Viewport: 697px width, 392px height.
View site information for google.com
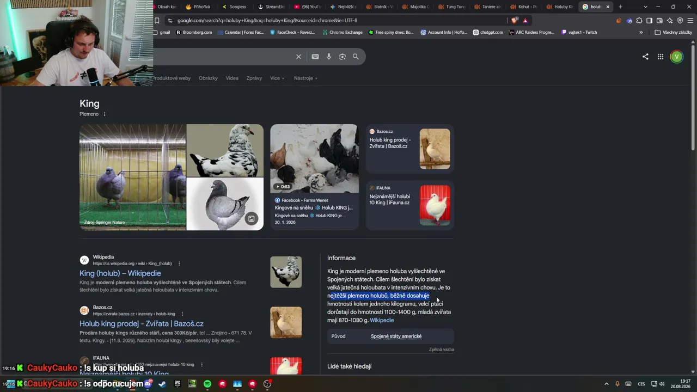tap(170, 21)
